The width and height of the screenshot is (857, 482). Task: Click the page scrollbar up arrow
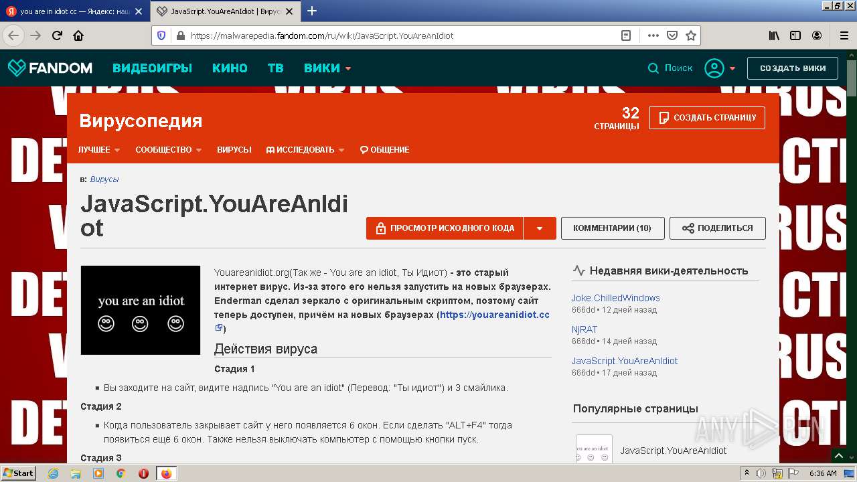[x=851, y=56]
